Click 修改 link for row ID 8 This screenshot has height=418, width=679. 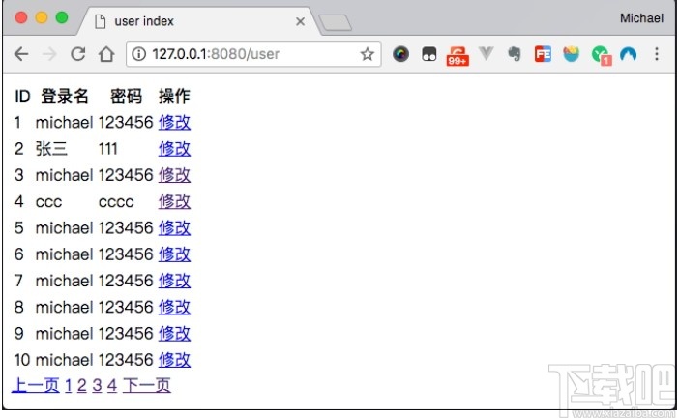tap(174, 307)
